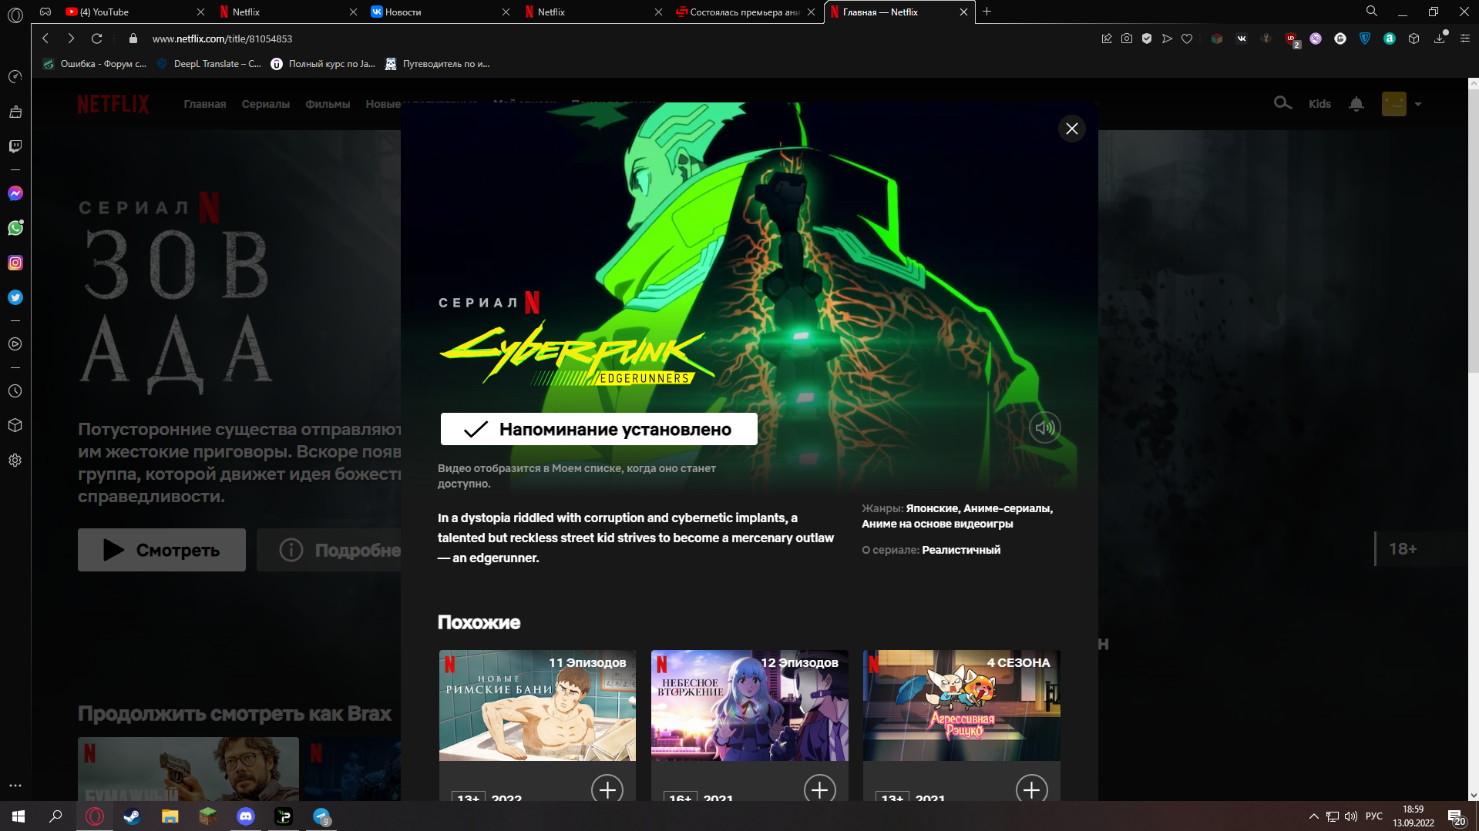Open the Небесное вторжение thumbnail

point(749,705)
